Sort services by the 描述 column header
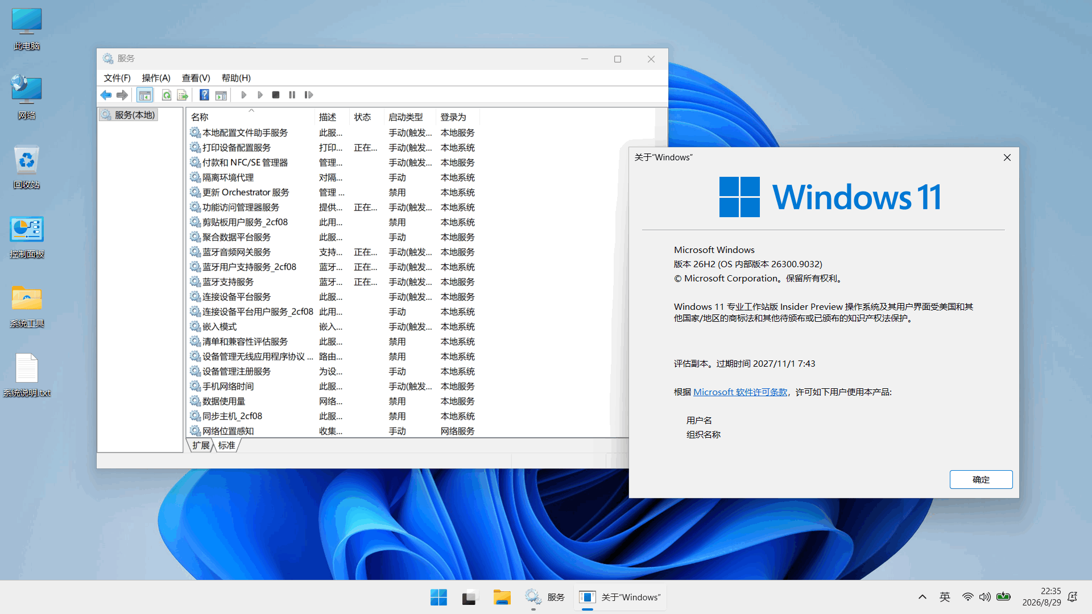The height and width of the screenshot is (614, 1092). pos(332,117)
